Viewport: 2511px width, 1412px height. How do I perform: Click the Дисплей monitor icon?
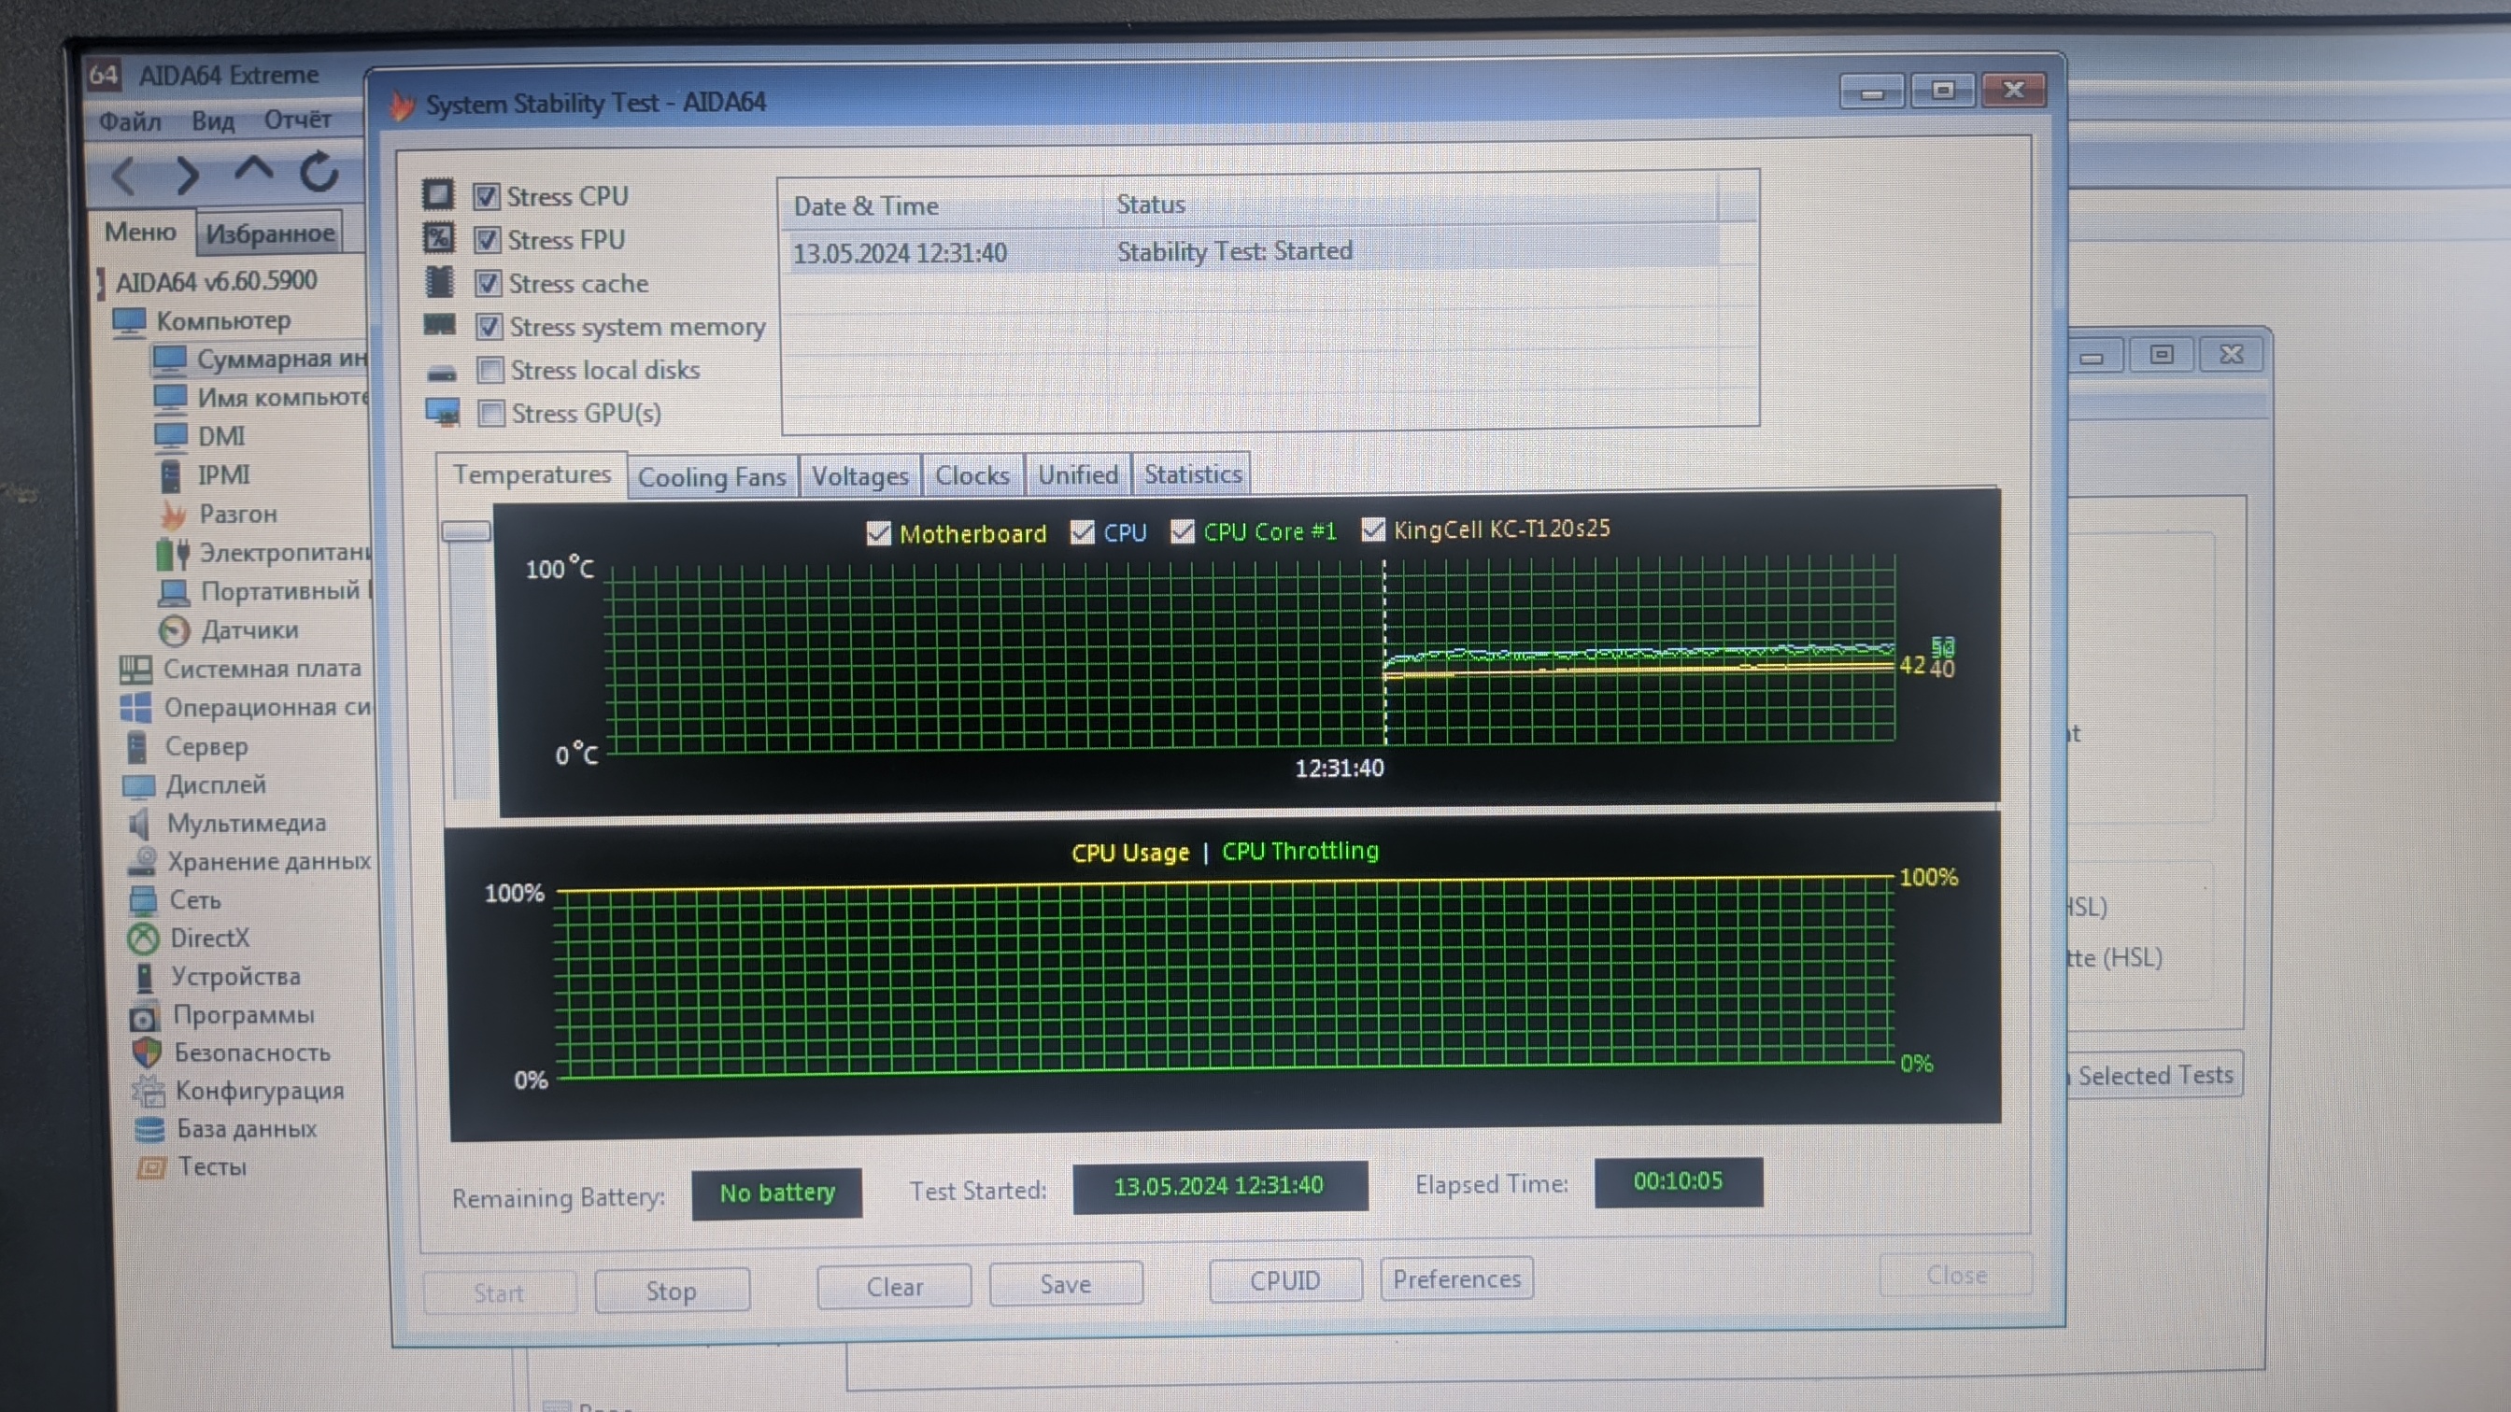tap(138, 785)
